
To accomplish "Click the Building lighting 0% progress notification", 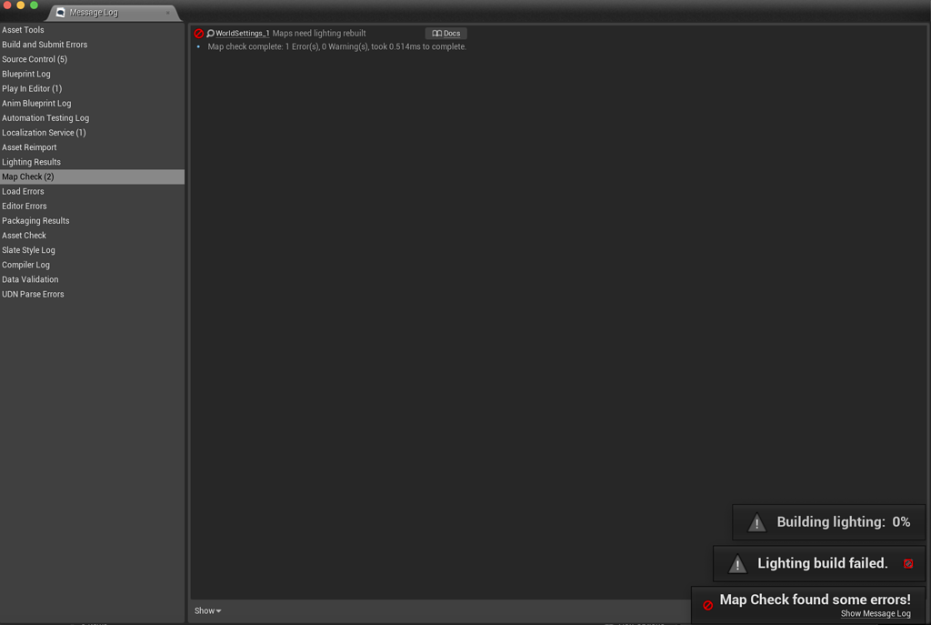I will pyautogui.click(x=827, y=521).
